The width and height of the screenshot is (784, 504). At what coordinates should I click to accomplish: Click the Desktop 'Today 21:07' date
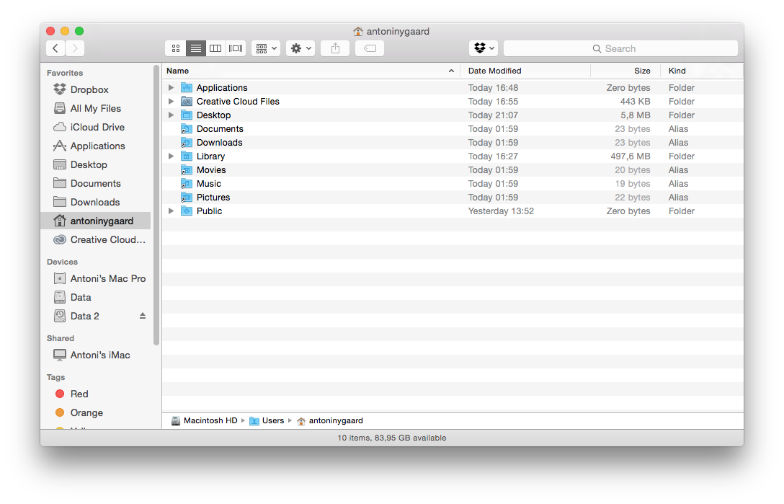pyautogui.click(x=493, y=115)
